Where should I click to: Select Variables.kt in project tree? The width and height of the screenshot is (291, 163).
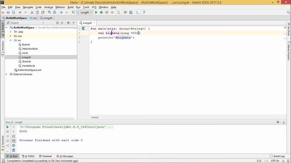pos(28,66)
